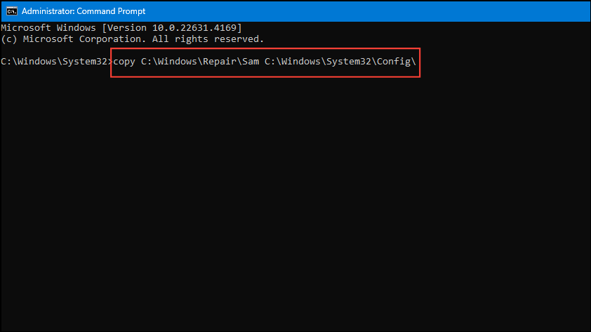Click the word 'Config' in the destination path
This screenshot has height=332, width=591.
(394, 62)
